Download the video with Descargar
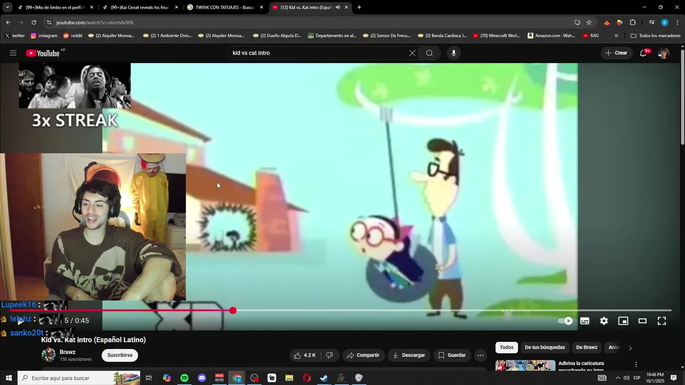 pos(409,355)
